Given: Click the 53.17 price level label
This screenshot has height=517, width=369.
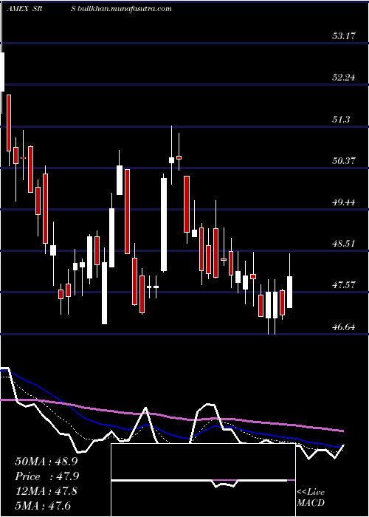Looking at the screenshot, I should (x=344, y=36).
